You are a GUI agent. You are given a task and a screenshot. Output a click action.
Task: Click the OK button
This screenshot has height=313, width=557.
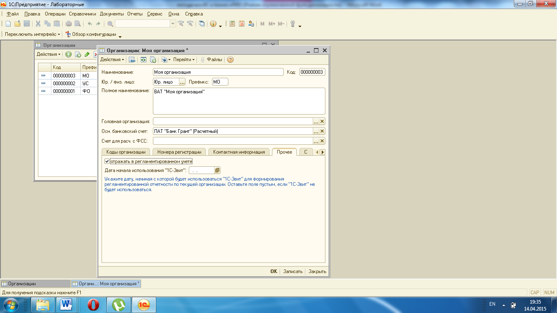[x=274, y=271]
